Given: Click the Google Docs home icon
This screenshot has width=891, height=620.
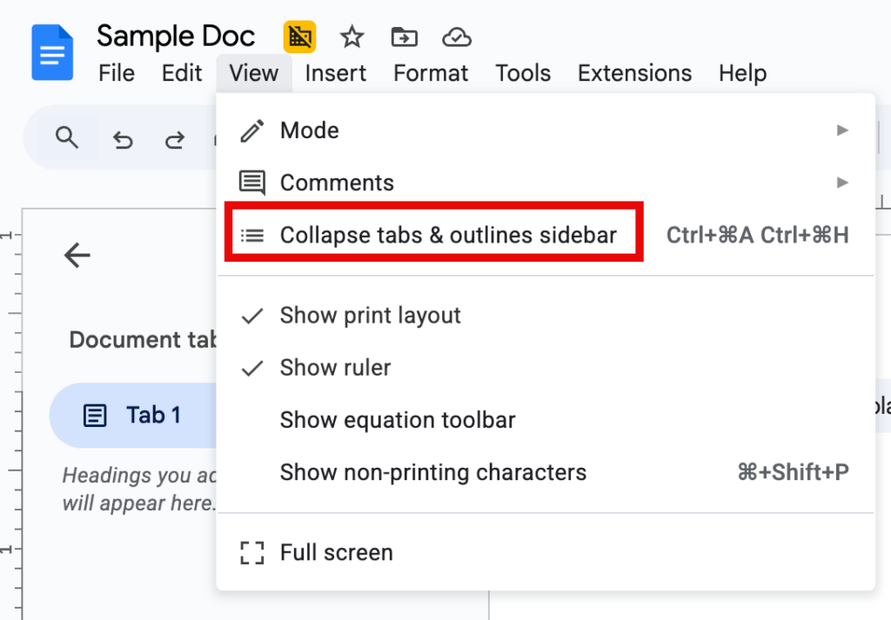Looking at the screenshot, I should pyautogui.click(x=52, y=54).
